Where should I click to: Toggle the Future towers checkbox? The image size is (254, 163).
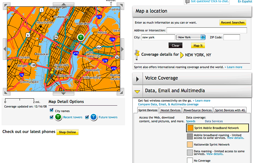pos(87,117)
